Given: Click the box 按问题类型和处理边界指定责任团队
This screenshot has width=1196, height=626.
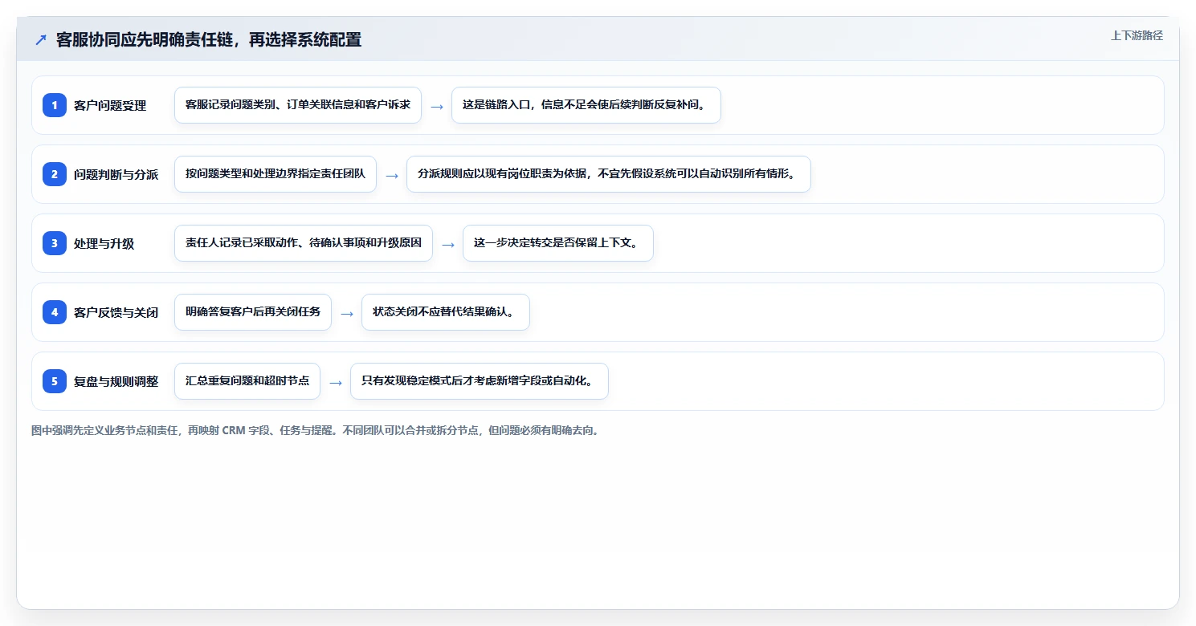Looking at the screenshot, I should [x=276, y=174].
